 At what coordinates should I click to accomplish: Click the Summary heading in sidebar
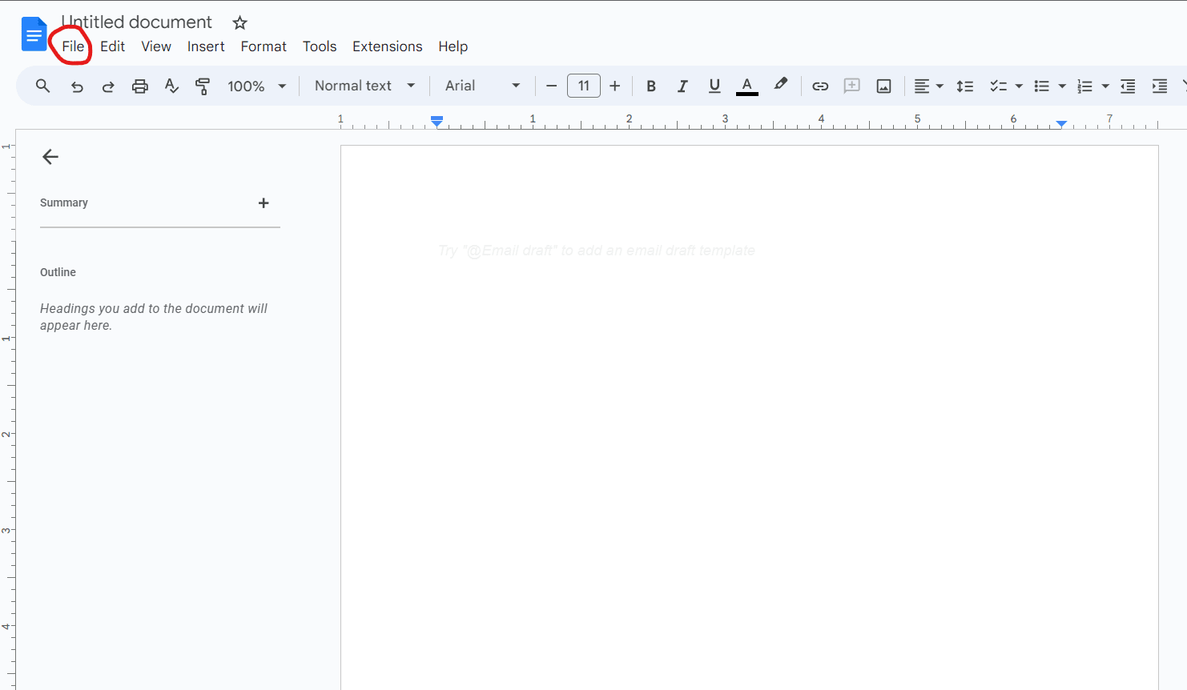[x=64, y=203]
